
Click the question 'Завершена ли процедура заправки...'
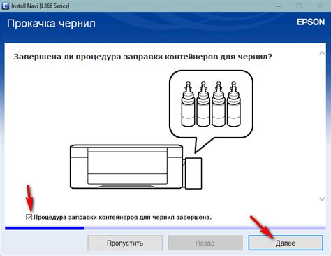point(142,57)
